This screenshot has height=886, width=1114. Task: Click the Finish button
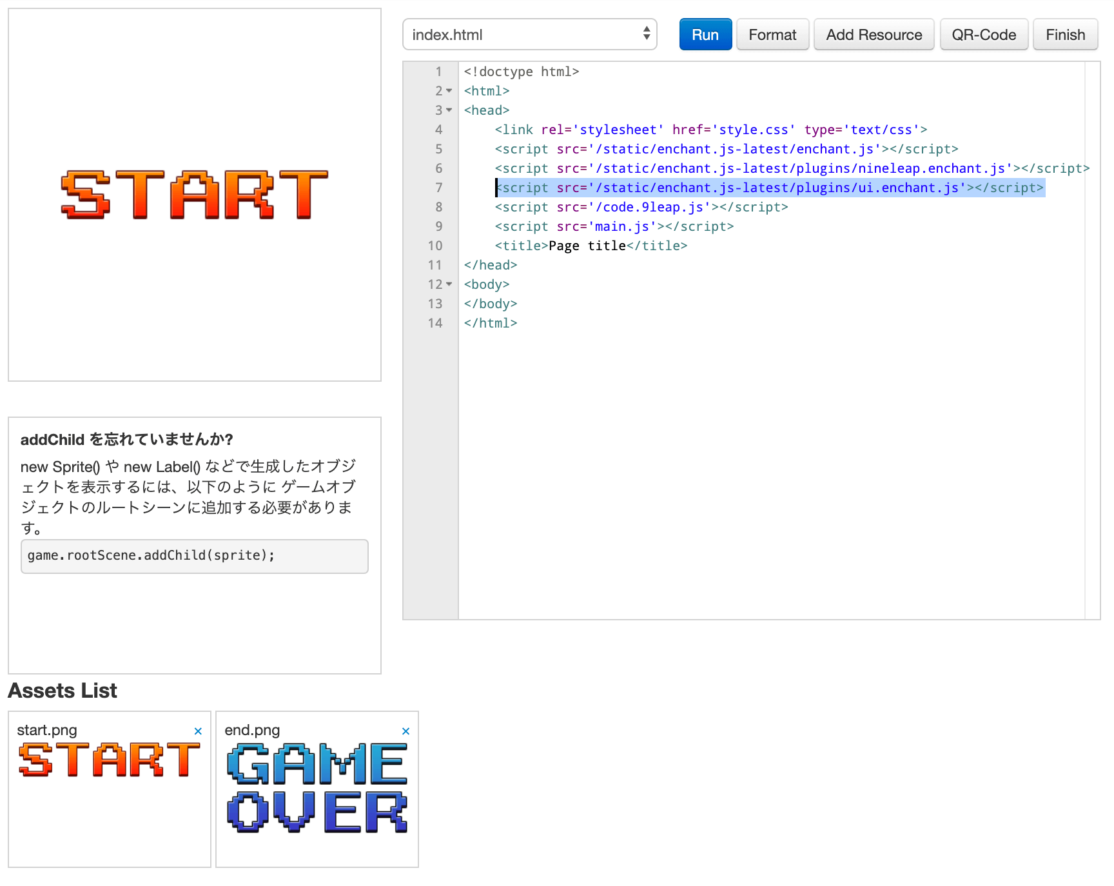click(1065, 35)
